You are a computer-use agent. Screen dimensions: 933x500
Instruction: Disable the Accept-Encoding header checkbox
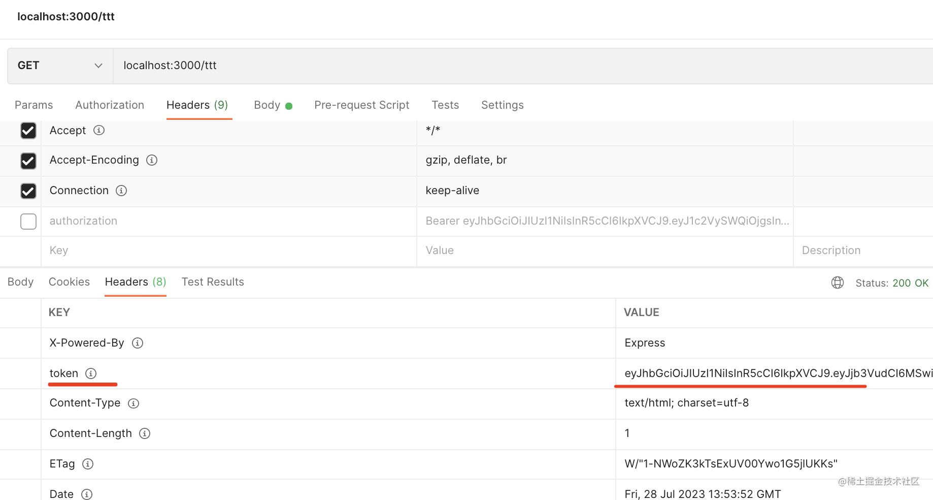click(x=28, y=161)
